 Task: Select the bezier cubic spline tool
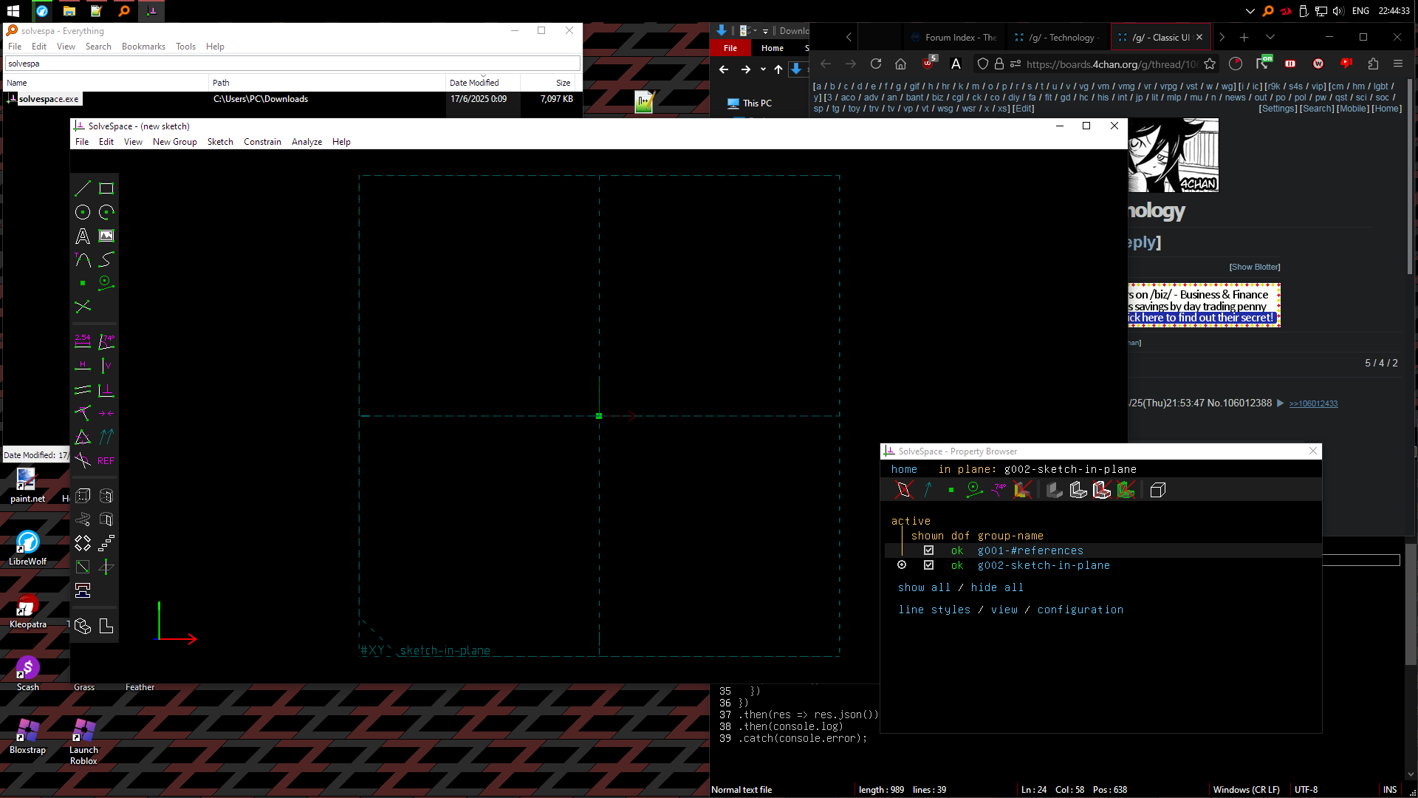pos(106,259)
